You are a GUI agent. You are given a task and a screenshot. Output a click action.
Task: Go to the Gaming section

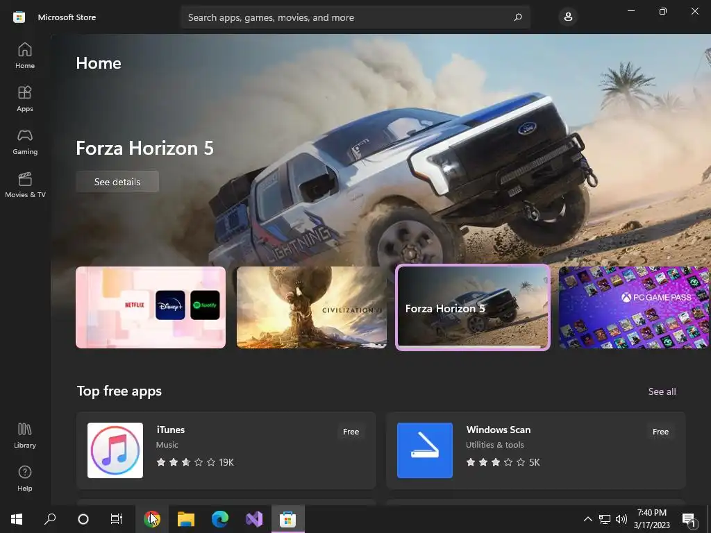25,142
